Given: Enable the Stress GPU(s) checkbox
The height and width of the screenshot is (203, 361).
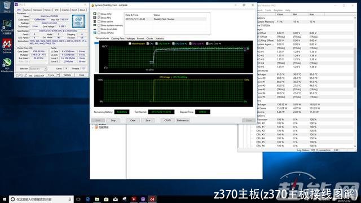Looking at the screenshot, I should point(99,33).
